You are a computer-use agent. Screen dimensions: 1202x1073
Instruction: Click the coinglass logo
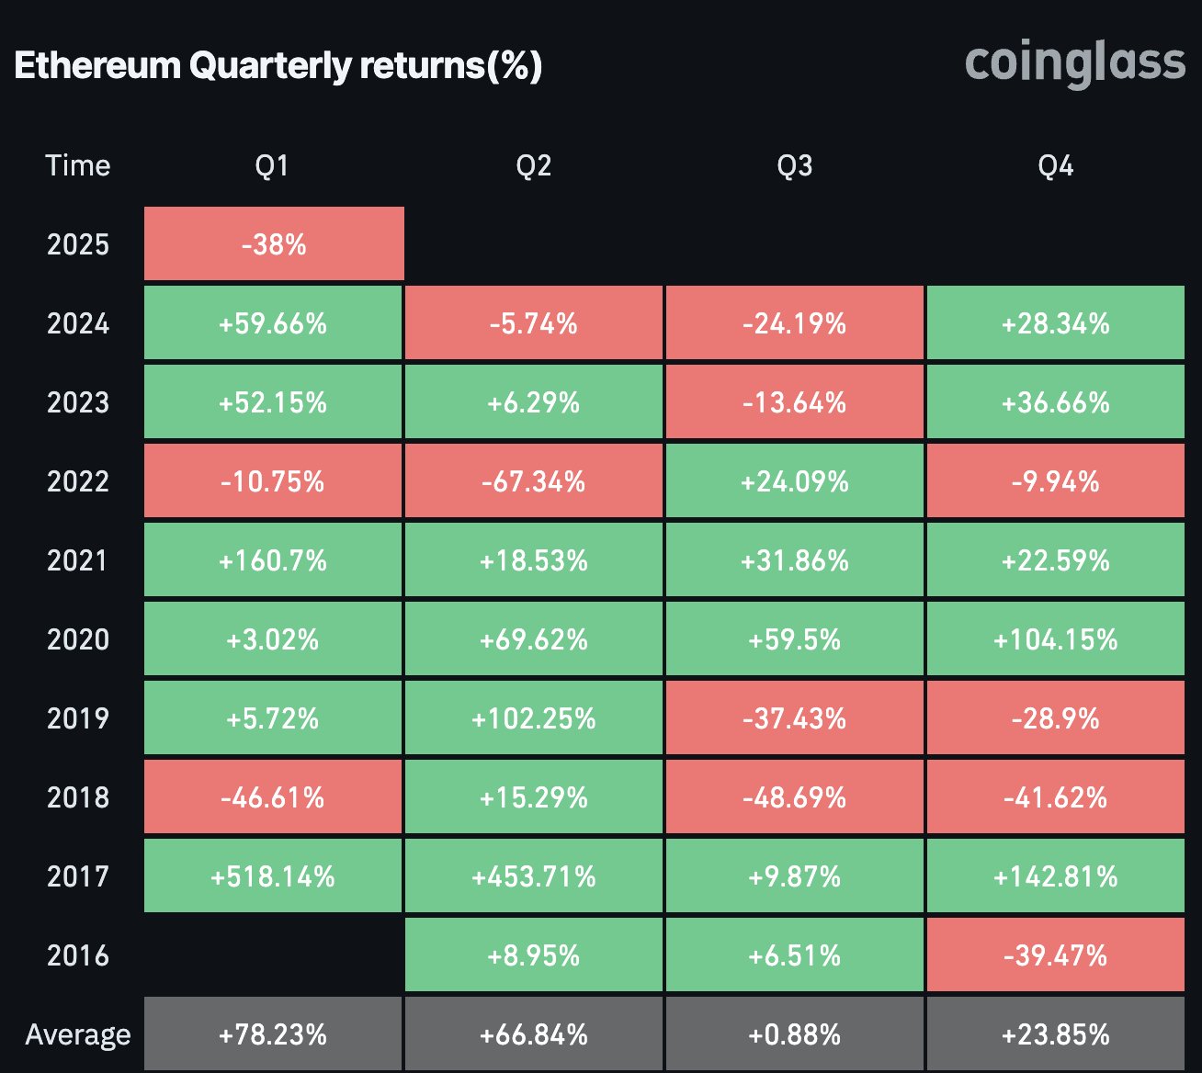pyautogui.click(x=1074, y=64)
